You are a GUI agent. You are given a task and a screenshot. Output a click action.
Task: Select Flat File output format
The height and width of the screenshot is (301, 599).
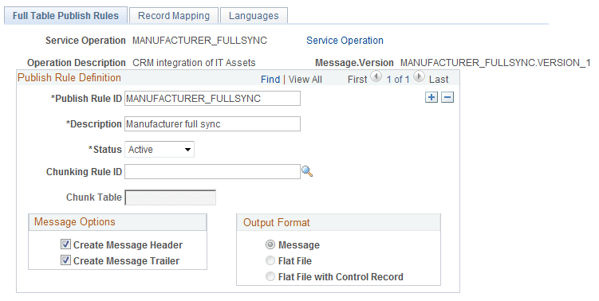[x=270, y=260]
